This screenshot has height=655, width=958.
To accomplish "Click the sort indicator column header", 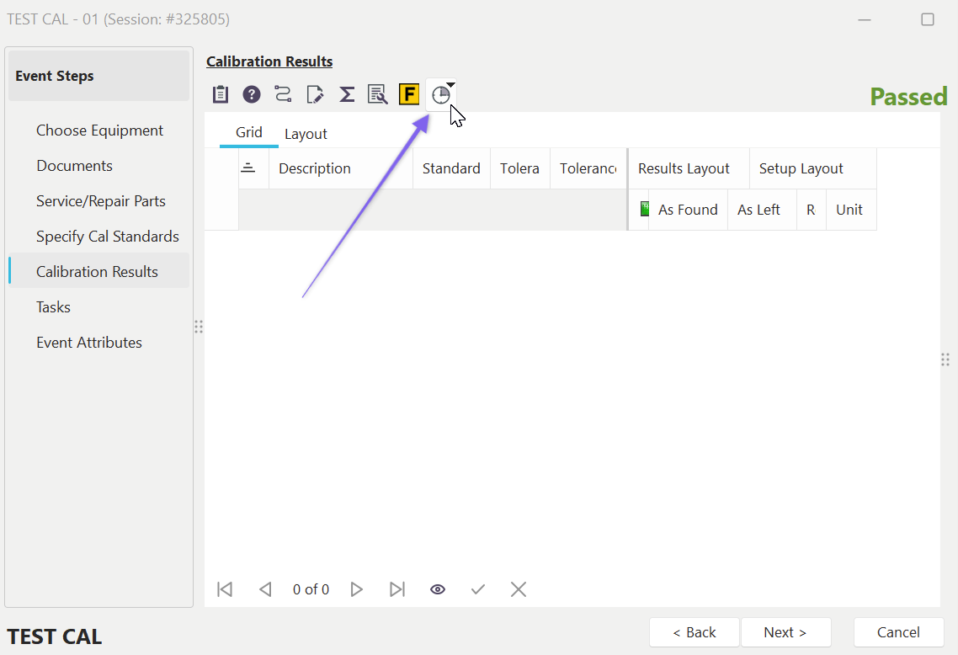I will [x=248, y=168].
